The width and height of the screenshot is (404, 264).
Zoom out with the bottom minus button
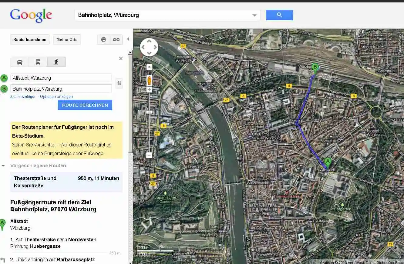click(149, 155)
